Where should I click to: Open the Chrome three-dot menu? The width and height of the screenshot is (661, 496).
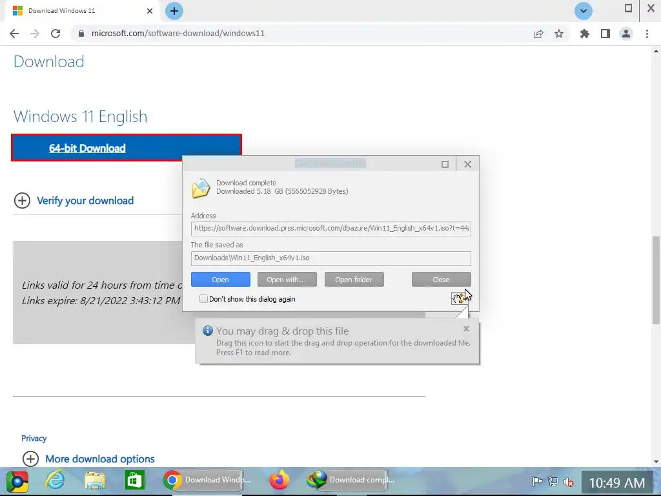pos(647,34)
